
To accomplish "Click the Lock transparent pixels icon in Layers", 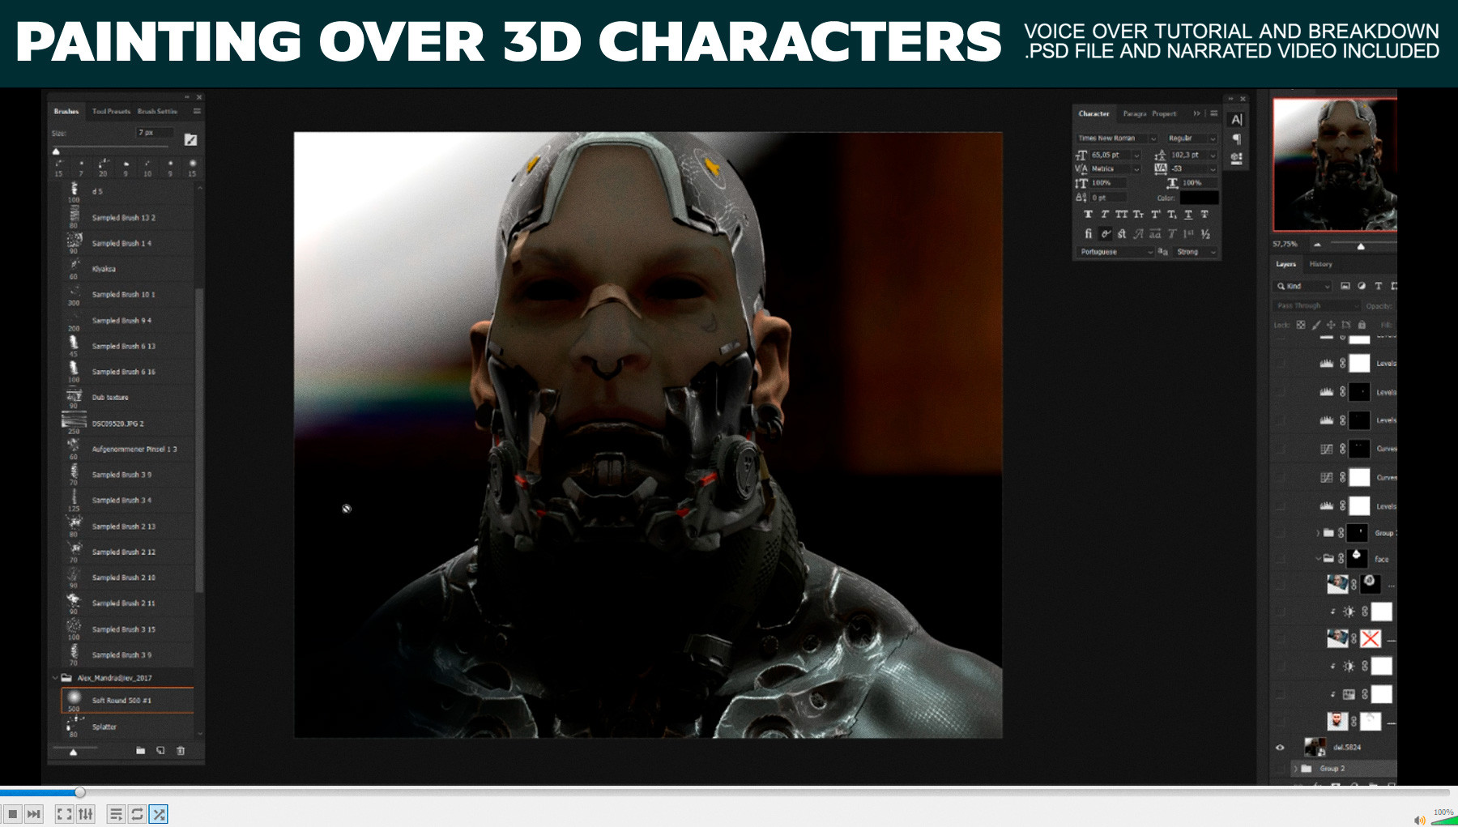I will click(x=1302, y=325).
